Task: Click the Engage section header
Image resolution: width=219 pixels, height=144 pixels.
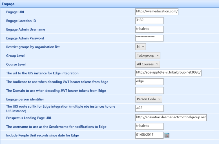Action: 109,4
